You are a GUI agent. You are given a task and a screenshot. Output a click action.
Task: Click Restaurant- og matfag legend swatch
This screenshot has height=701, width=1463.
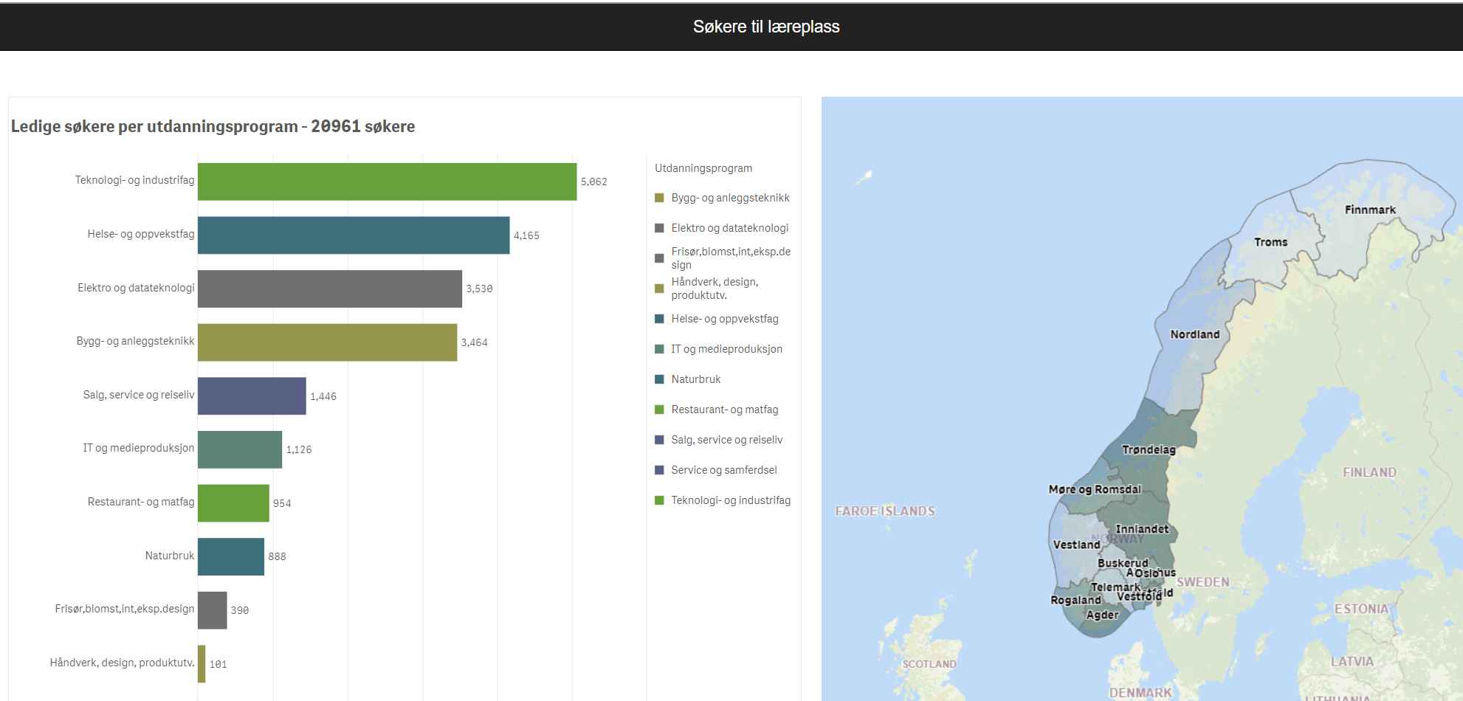[659, 410]
